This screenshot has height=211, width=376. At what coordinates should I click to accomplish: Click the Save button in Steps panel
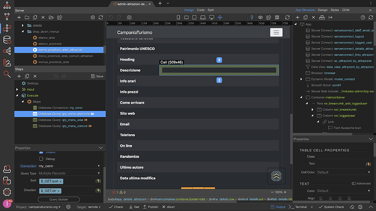(x=97, y=76)
